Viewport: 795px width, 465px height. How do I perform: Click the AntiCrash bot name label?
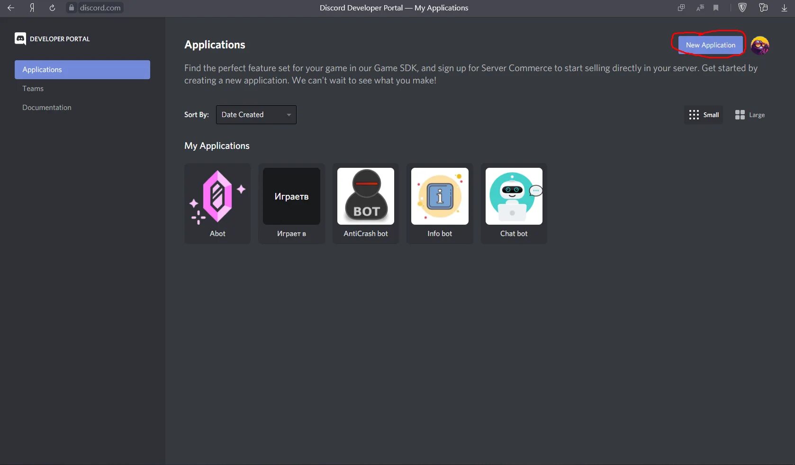[366, 234]
